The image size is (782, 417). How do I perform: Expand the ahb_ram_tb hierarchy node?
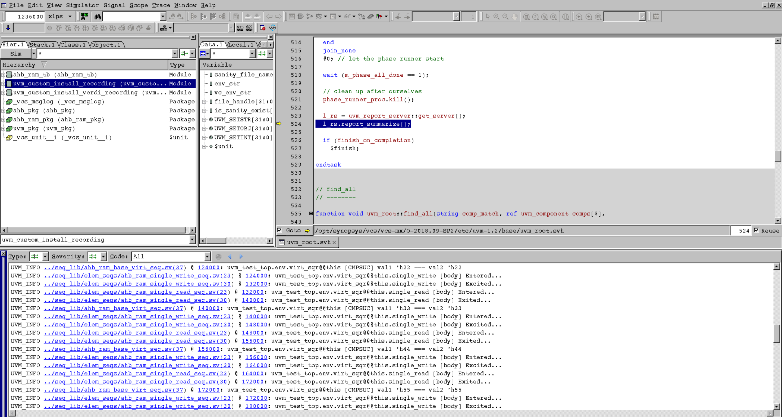click(3, 75)
